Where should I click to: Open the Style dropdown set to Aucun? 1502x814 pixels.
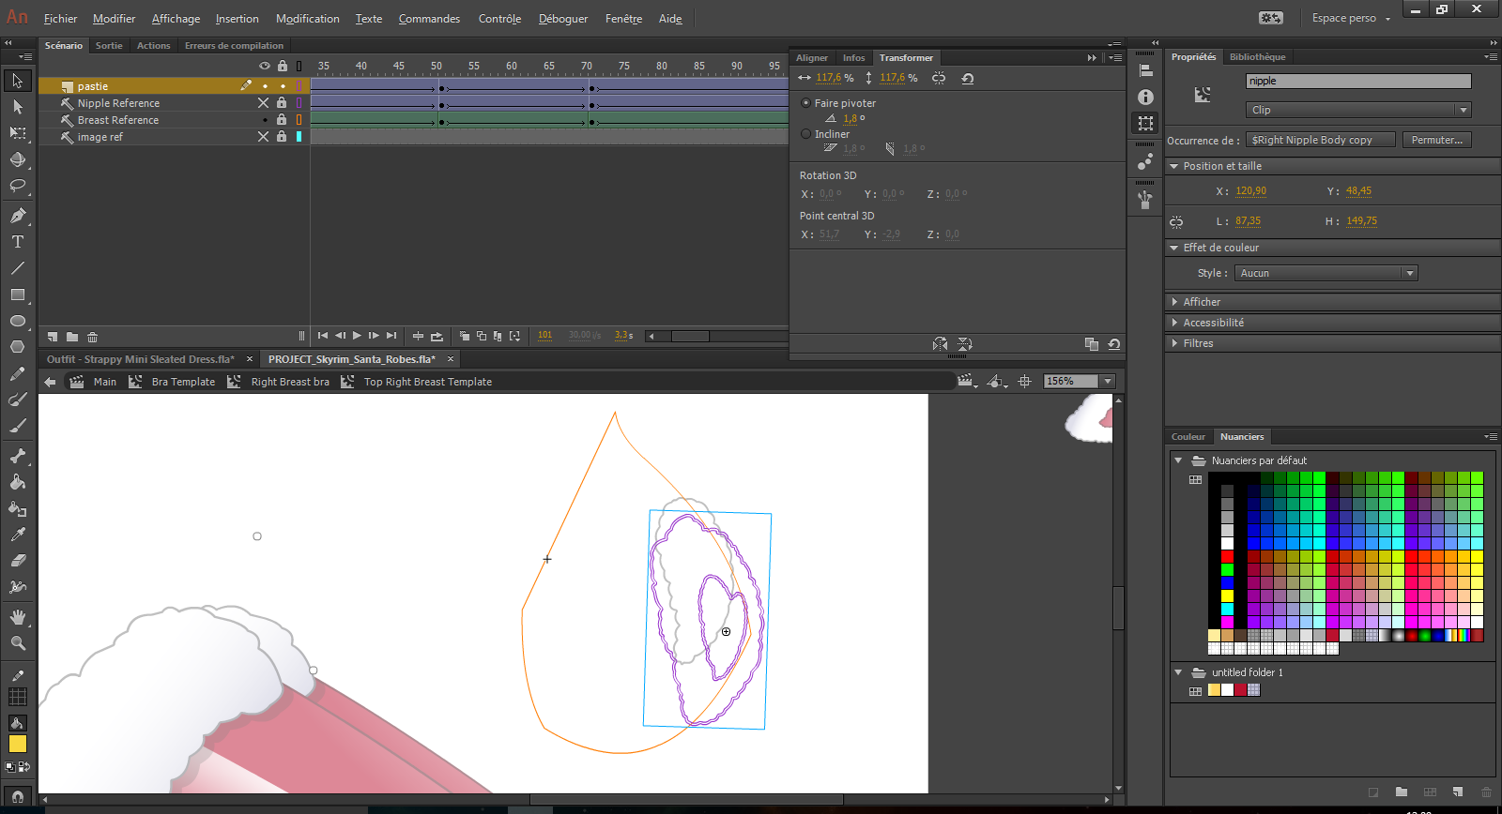[x=1325, y=273]
